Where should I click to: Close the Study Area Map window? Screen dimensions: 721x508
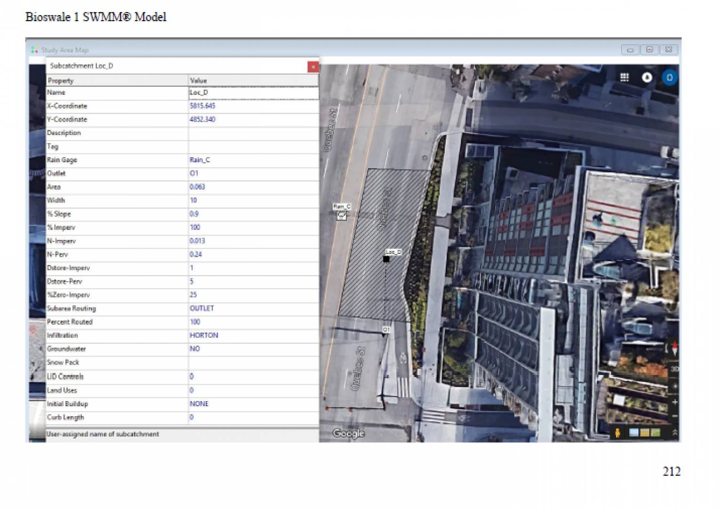(x=668, y=50)
